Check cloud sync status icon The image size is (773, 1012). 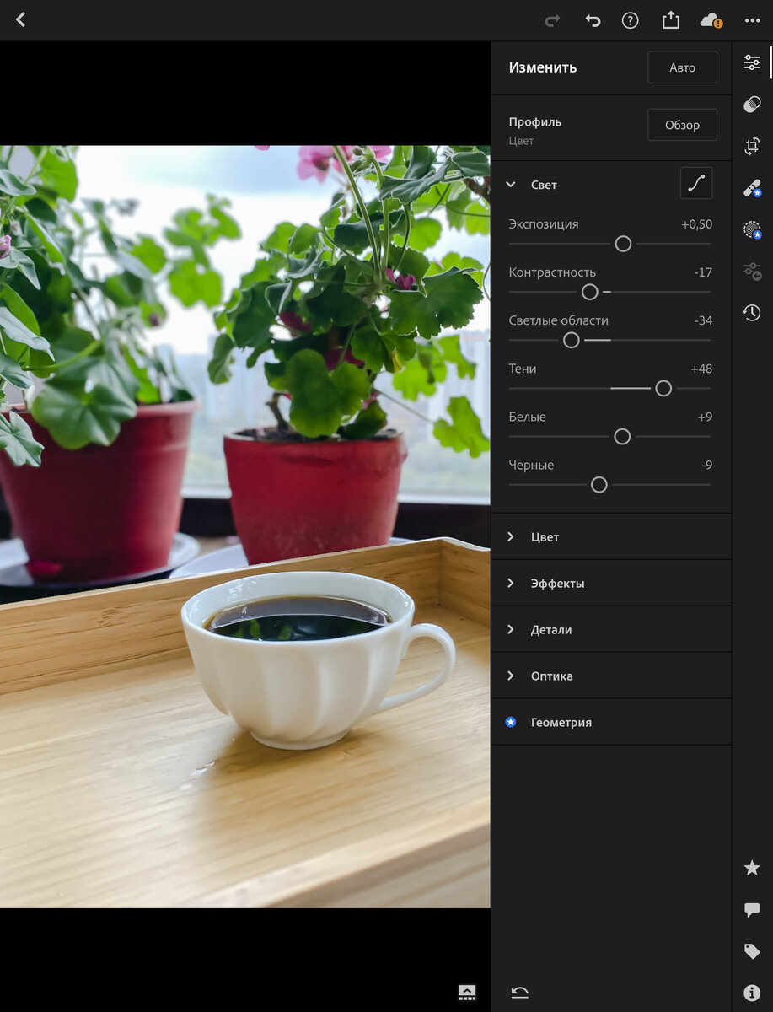click(711, 20)
